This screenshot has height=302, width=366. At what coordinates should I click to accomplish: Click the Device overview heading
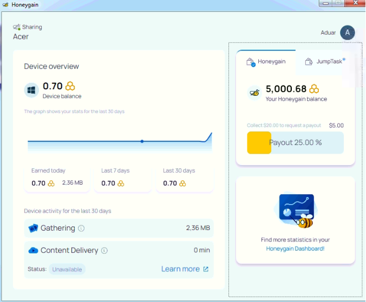tap(51, 66)
